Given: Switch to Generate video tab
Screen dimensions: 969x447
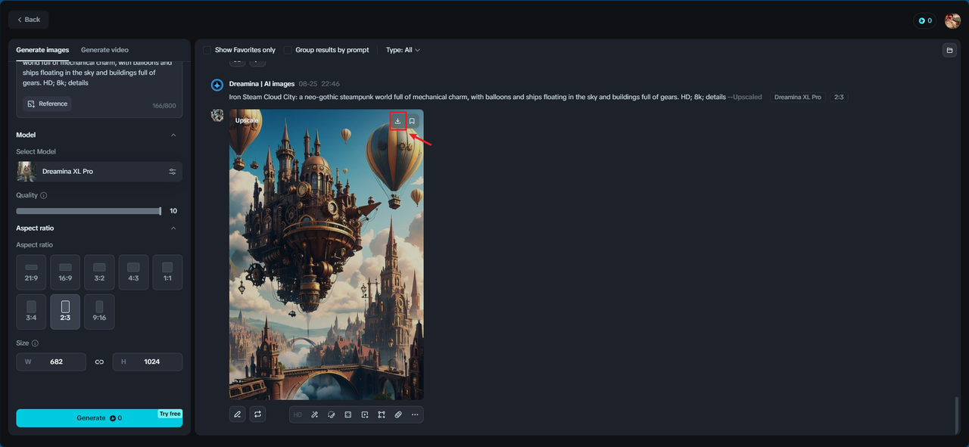Looking at the screenshot, I should click(x=104, y=50).
